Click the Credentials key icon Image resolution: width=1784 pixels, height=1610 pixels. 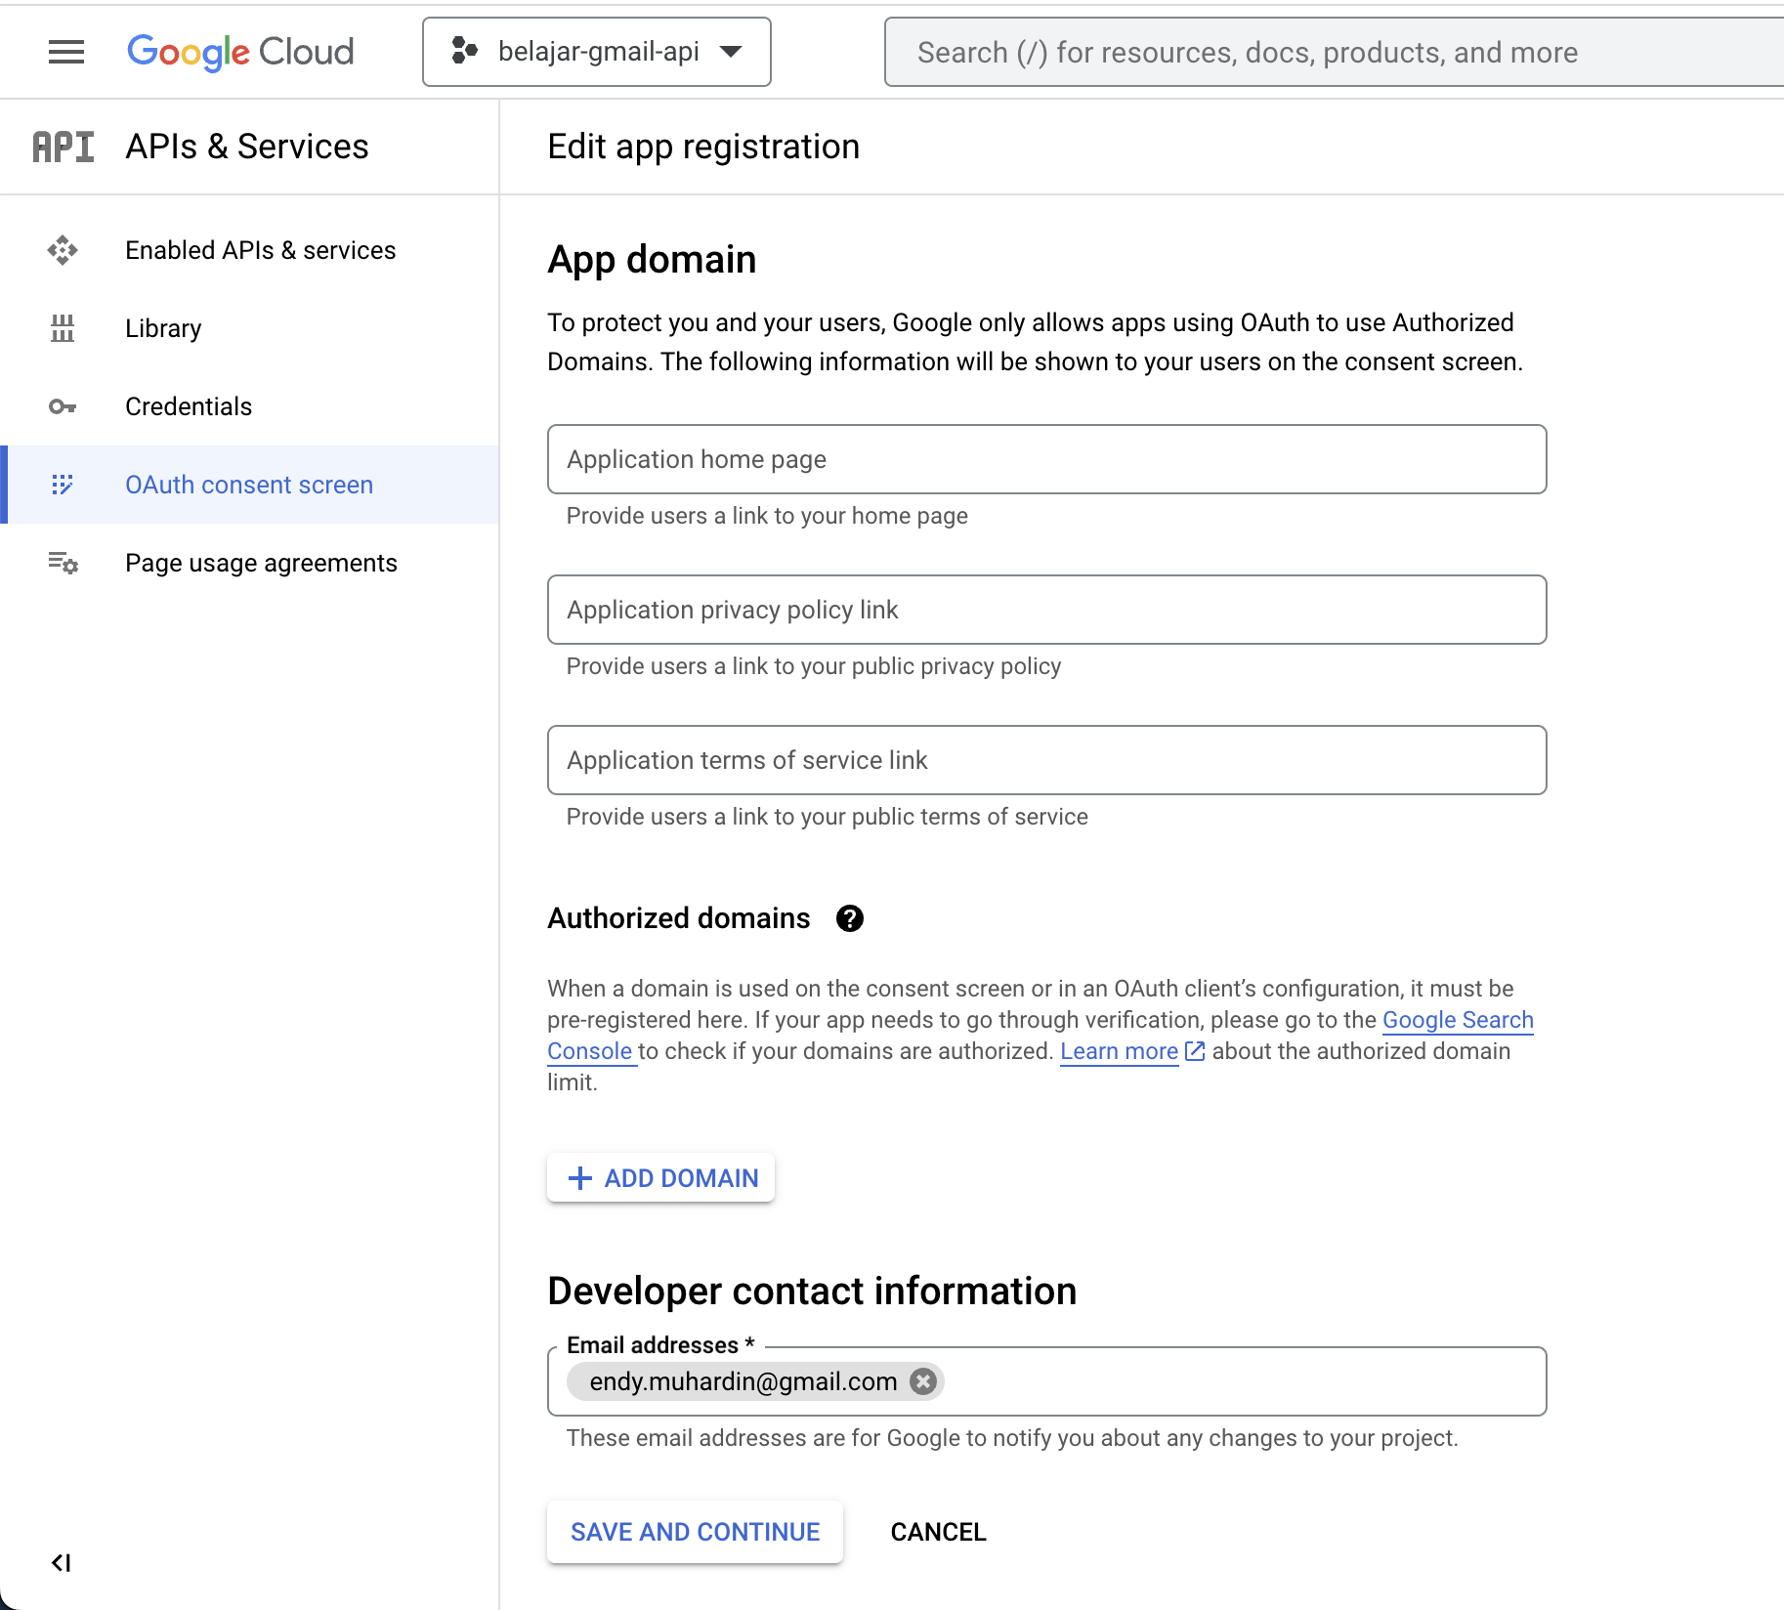point(63,406)
